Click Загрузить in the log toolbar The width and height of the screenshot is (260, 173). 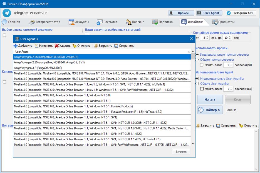point(205,125)
